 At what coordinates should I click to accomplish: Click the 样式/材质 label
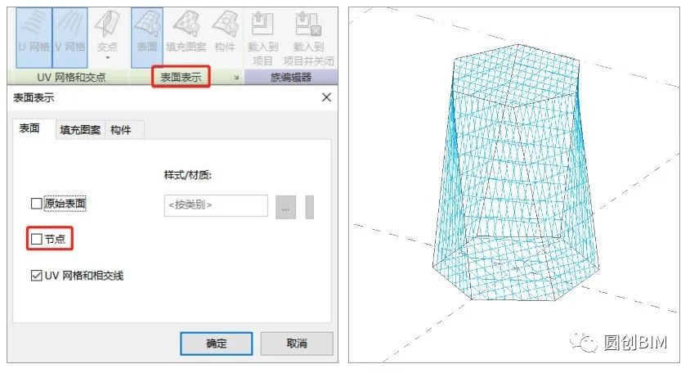[187, 175]
